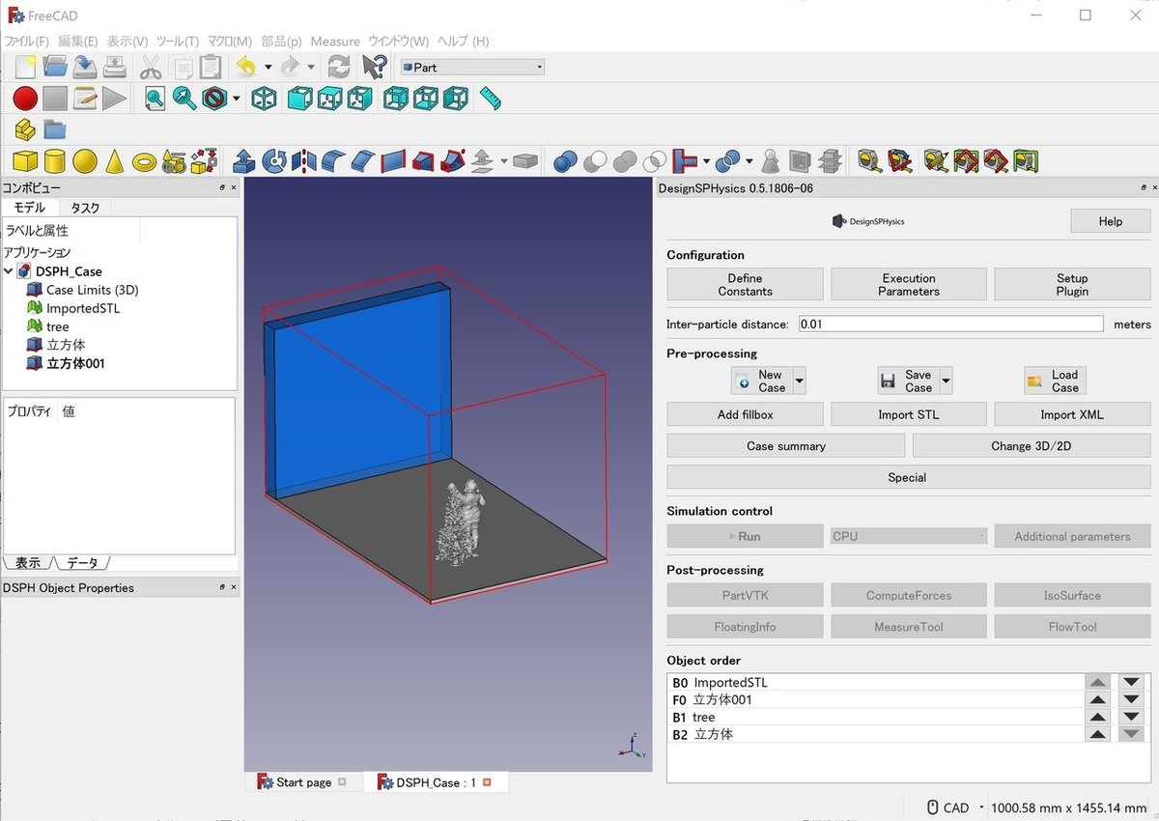Click the Special button
Screen dimensions: 1159x821
(x=908, y=477)
